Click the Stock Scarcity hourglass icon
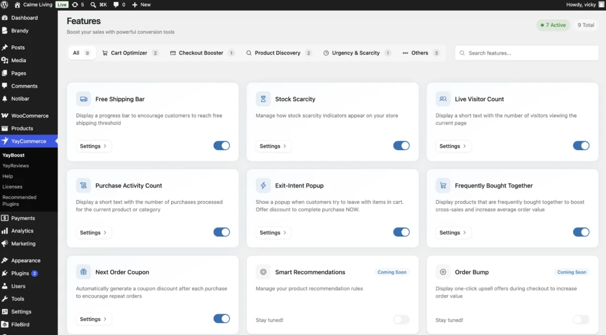The width and height of the screenshot is (606, 335). pyautogui.click(x=264, y=99)
